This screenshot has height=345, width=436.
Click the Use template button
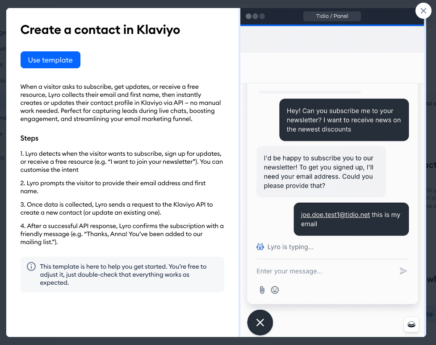pyautogui.click(x=50, y=60)
